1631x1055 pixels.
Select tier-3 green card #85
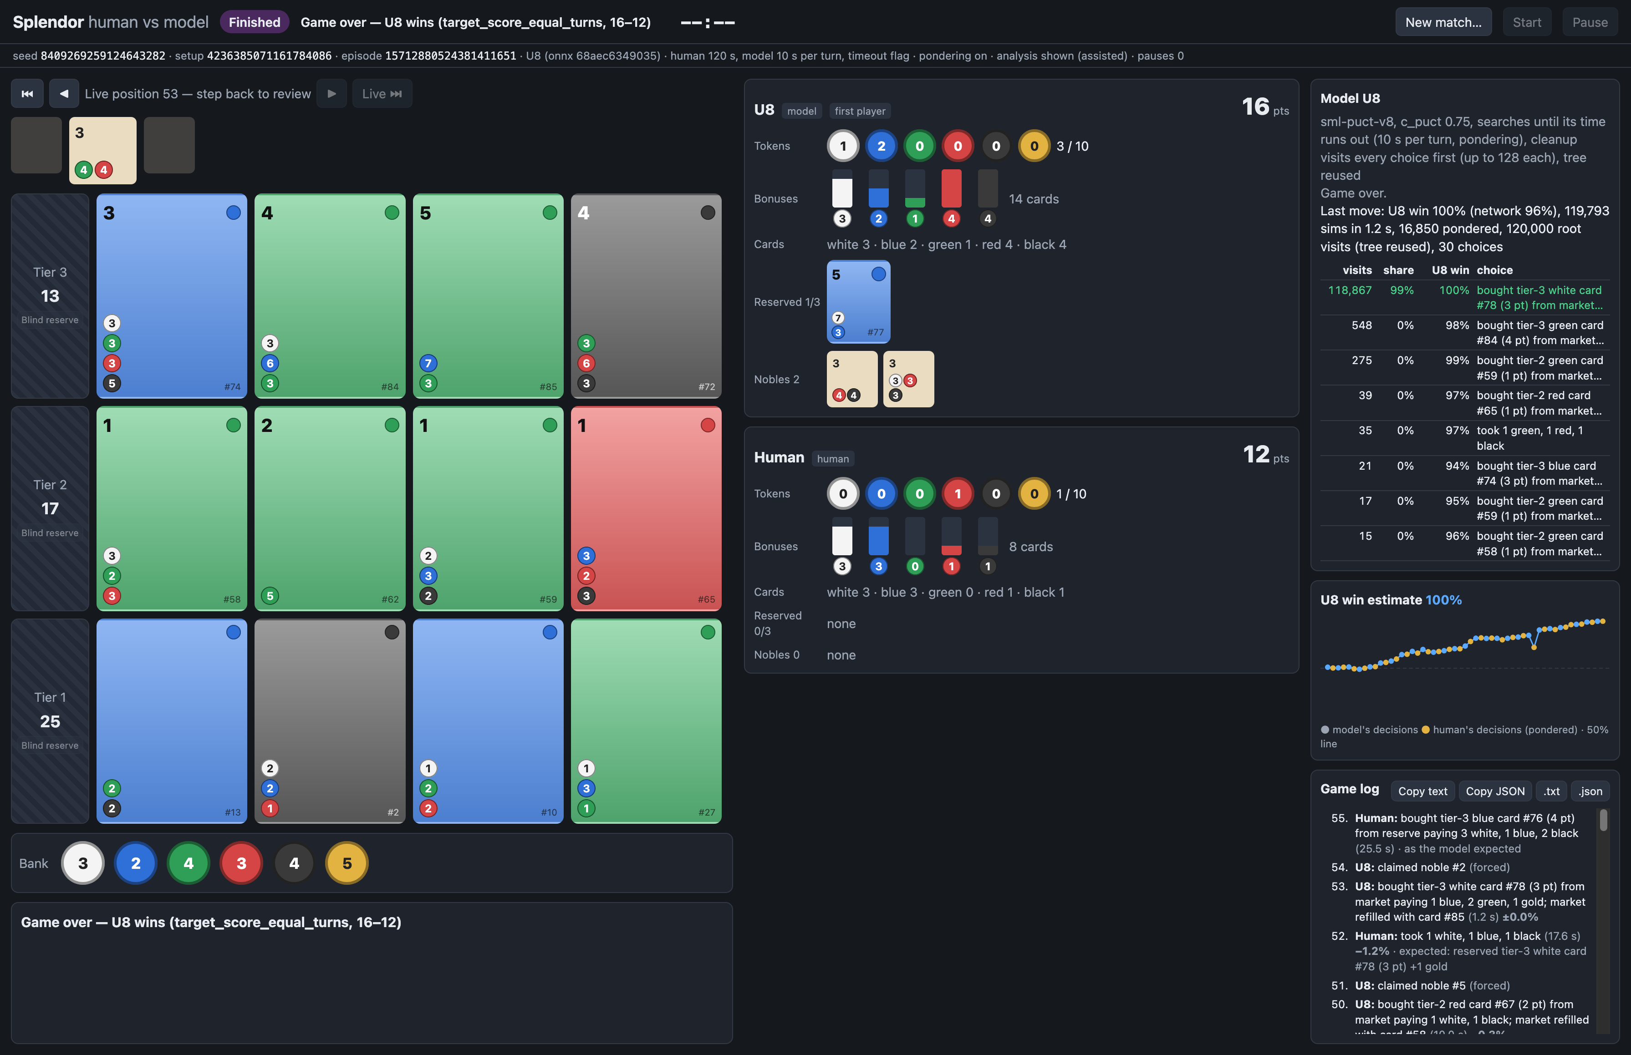pyautogui.click(x=488, y=296)
